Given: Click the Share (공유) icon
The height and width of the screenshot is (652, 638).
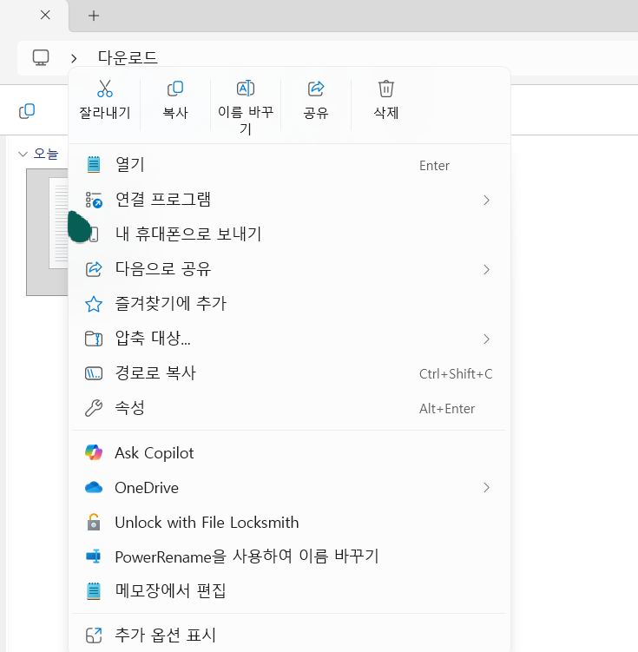Looking at the screenshot, I should pos(316,89).
